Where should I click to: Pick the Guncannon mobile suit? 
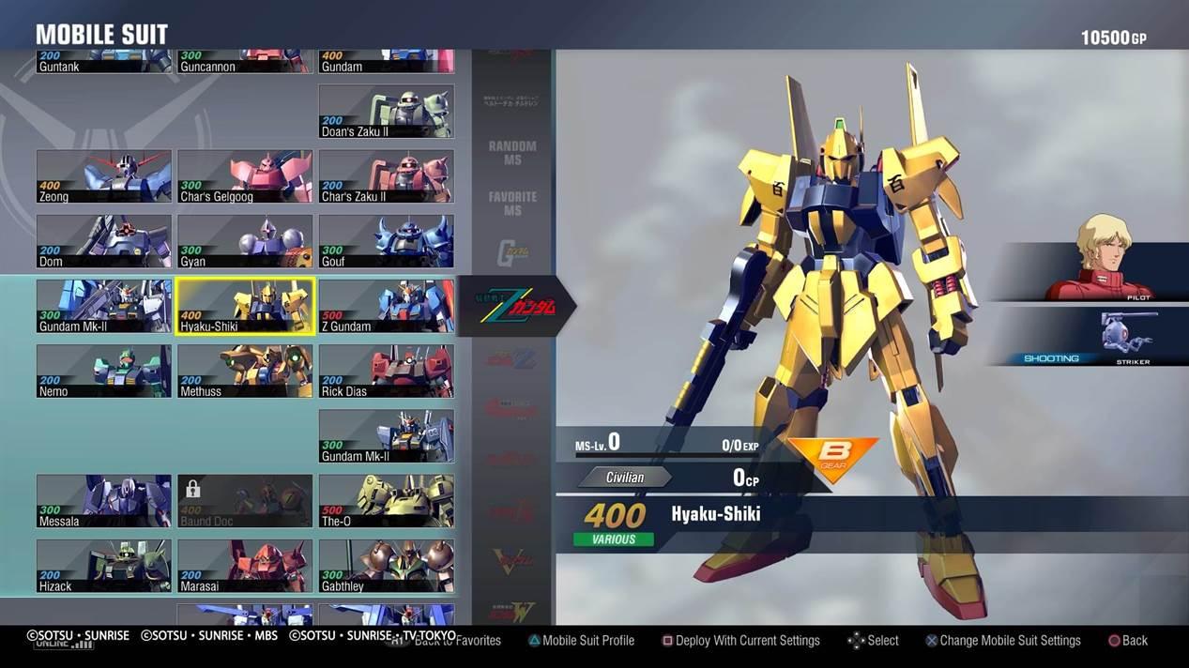click(x=245, y=62)
